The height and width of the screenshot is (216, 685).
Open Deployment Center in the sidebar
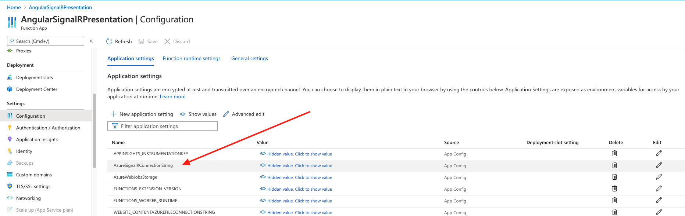tap(36, 89)
